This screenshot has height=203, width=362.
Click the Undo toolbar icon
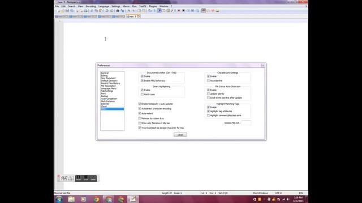107,11
